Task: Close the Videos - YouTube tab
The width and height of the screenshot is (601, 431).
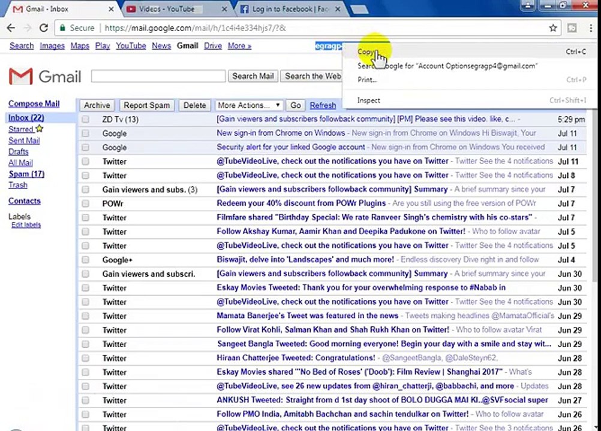Action: 224,9
